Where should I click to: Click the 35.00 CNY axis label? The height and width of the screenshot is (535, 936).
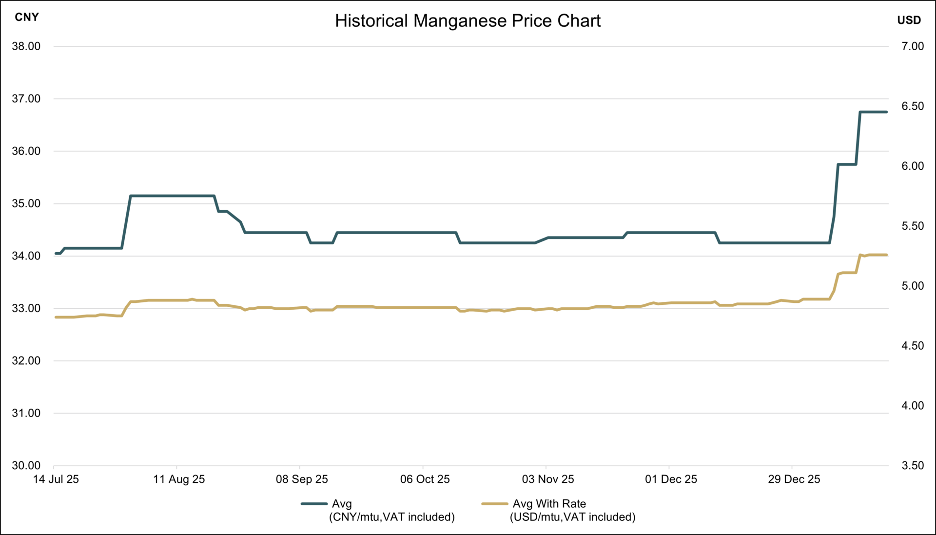click(26, 204)
